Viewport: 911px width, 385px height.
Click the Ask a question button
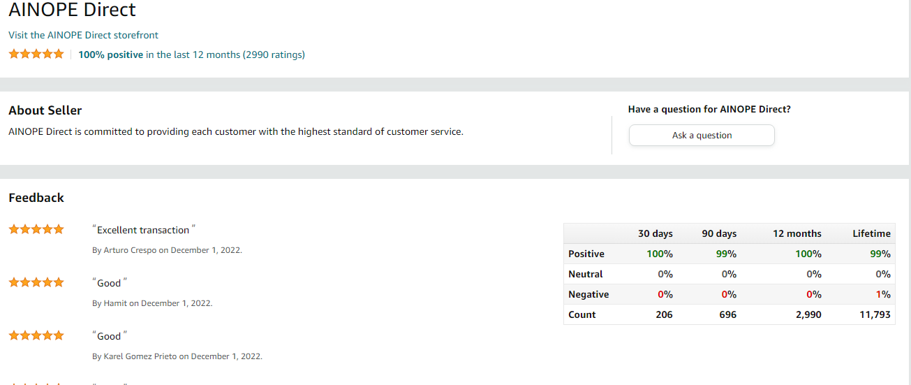pyautogui.click(x=702, y=135)
